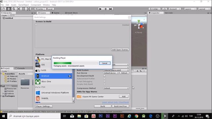Open the Component menu
This screenshot has height=119, width=212.
tap(36, 5)
